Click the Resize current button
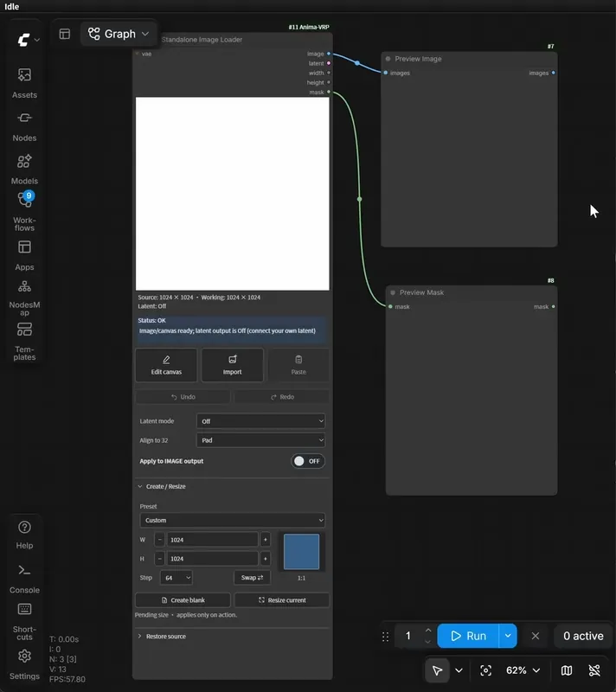The width and height of the screenshot is (616, 692). click(x=282, y=600)
